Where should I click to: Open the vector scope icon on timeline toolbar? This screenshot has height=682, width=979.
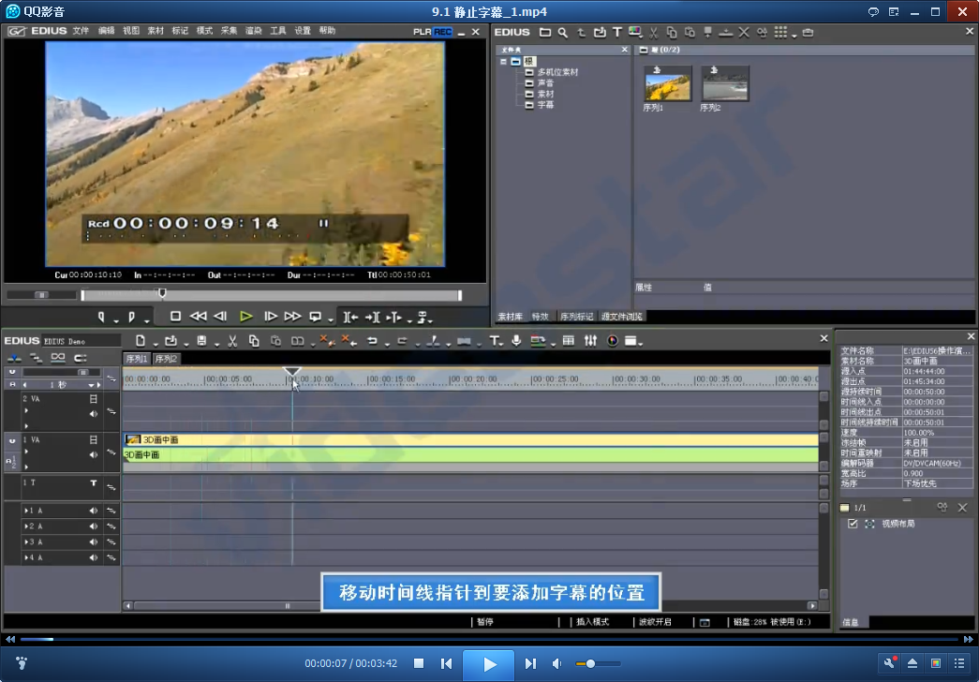tap(613, 340)
